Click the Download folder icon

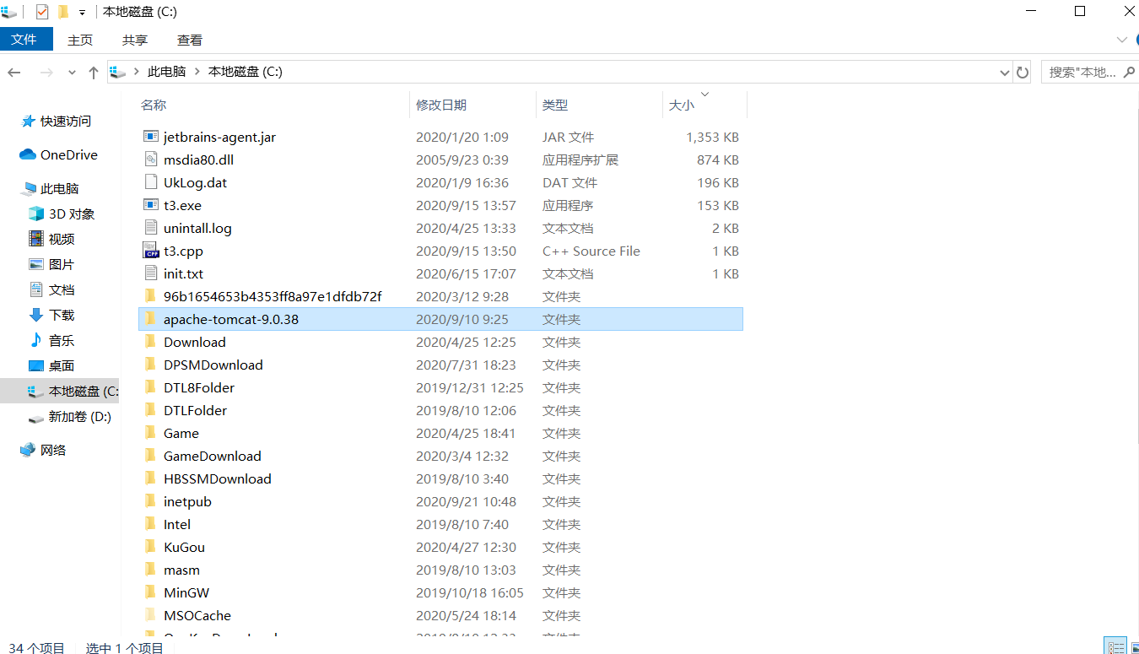(x=151, y=342)
